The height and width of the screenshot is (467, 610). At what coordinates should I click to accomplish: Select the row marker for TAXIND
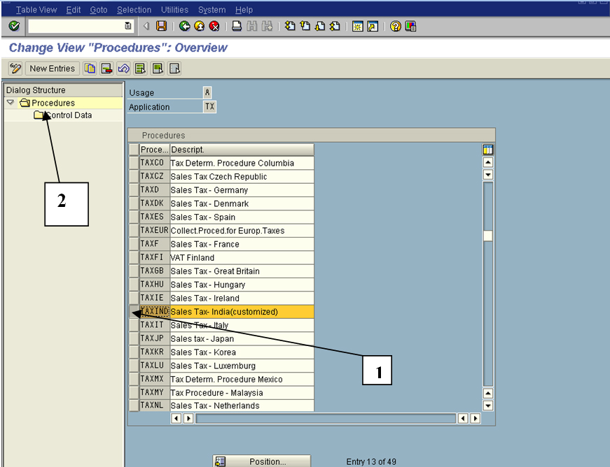[134, 311]
